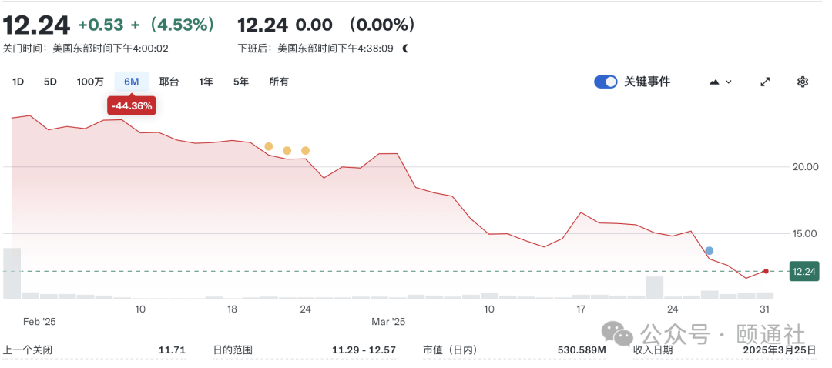
Task: Click the green 12.24 price label
Action: point(803,271)
